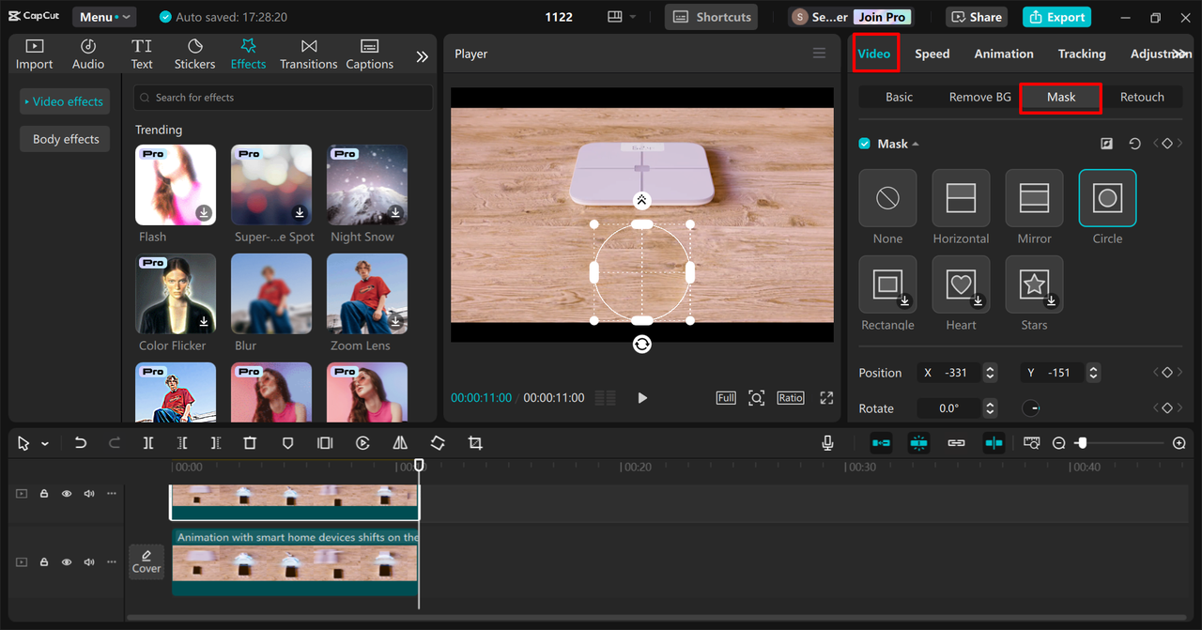Open the Stickers tab

click(194, 54)
